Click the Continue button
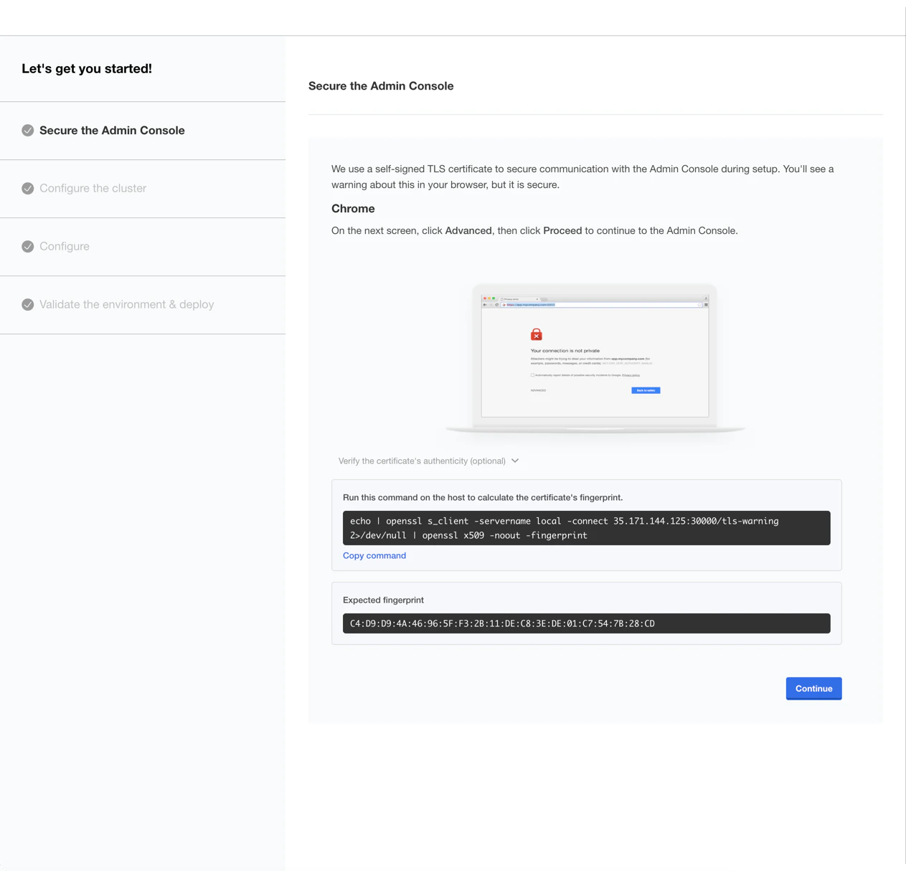Viewport: 906px width, 871px height. (813, 688)
